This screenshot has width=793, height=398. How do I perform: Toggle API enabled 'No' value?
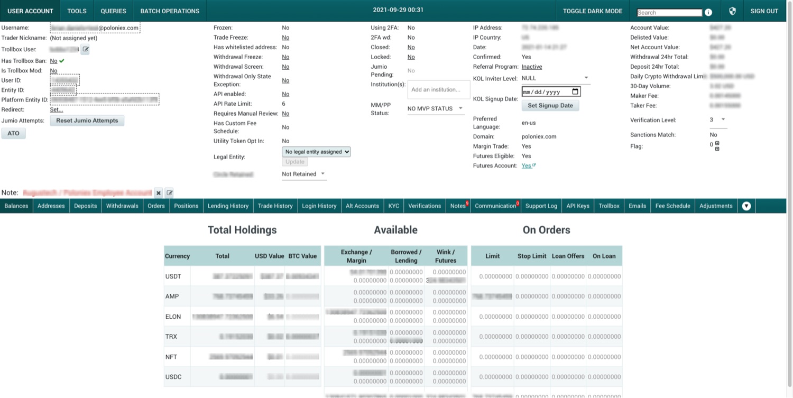click(285, 94)
